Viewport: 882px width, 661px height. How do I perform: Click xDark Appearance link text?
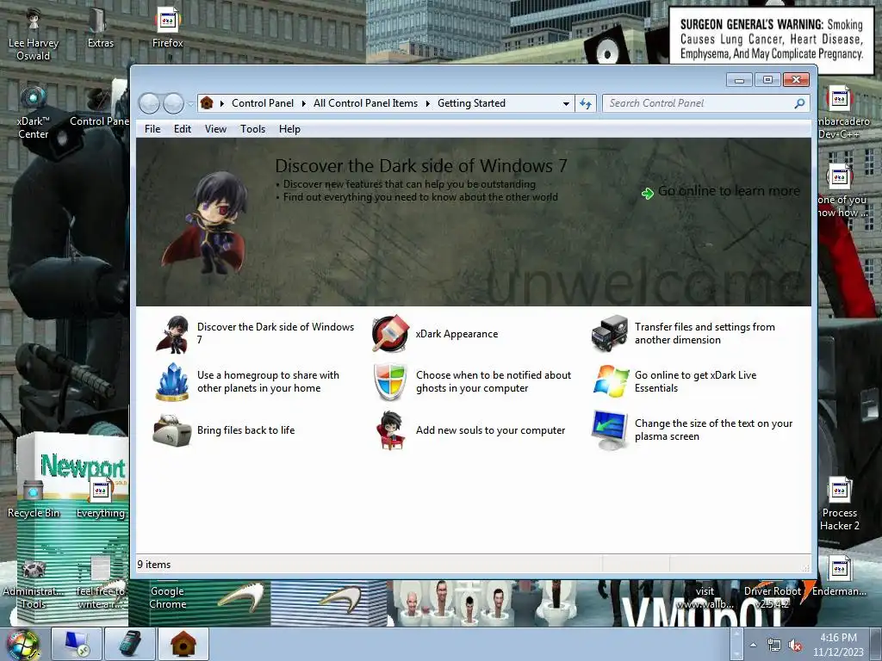(x=457, y=334)
